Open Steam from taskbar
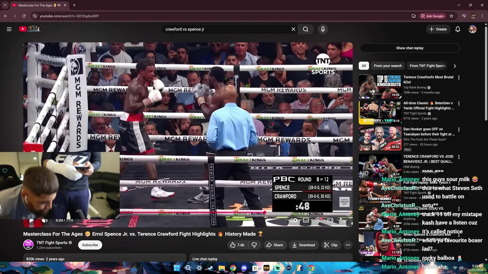This screenshot has height=274, width=488. click(210, 268)
